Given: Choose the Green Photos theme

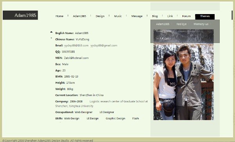Looking at the screenshot, I should point(187,31).
